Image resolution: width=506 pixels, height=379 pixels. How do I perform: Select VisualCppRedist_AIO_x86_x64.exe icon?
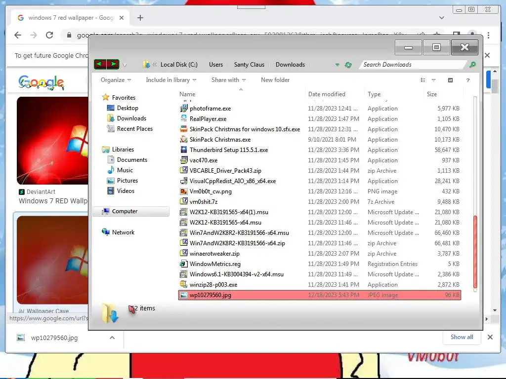pos(184,181)
